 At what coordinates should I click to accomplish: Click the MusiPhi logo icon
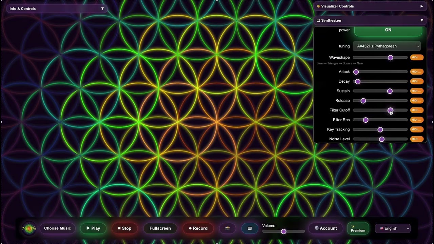(x=28, y=228)
